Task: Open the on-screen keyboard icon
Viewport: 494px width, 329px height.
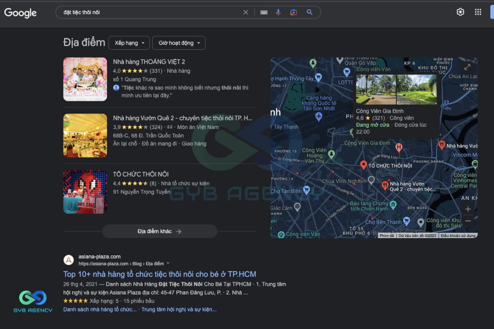Action: coord(264,12)
